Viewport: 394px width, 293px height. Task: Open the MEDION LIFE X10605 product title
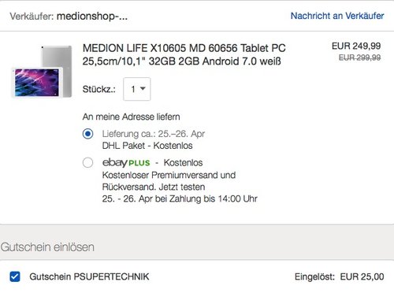(x=184, y=54)
